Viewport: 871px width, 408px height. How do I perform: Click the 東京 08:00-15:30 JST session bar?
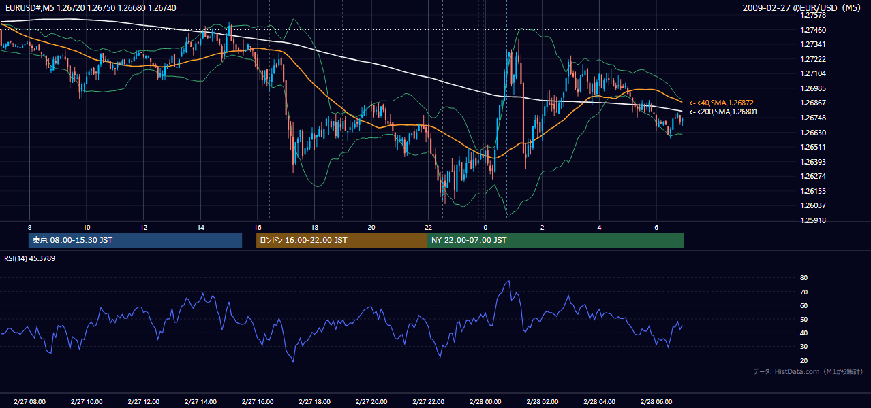tap(135, 240)
